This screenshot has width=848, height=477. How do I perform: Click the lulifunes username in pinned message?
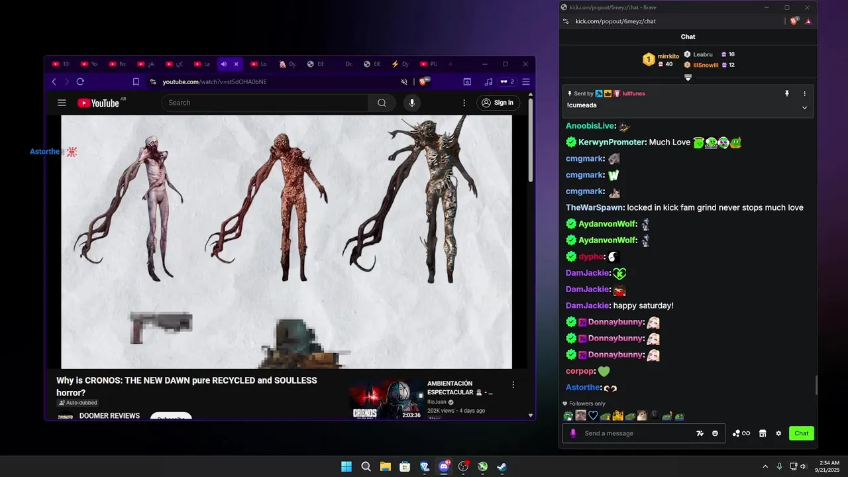click(633, 93)
